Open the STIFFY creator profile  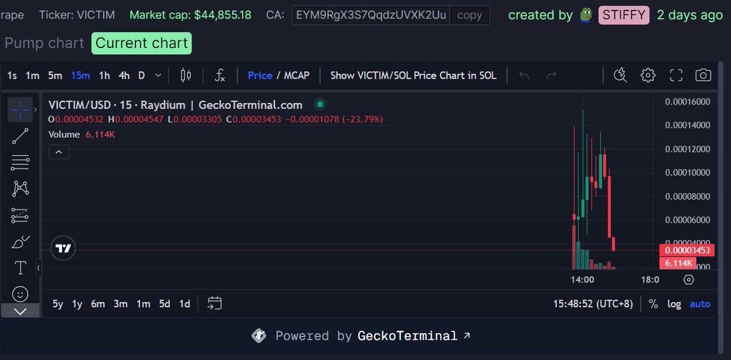pyautogui.click(x=624, y=15)
